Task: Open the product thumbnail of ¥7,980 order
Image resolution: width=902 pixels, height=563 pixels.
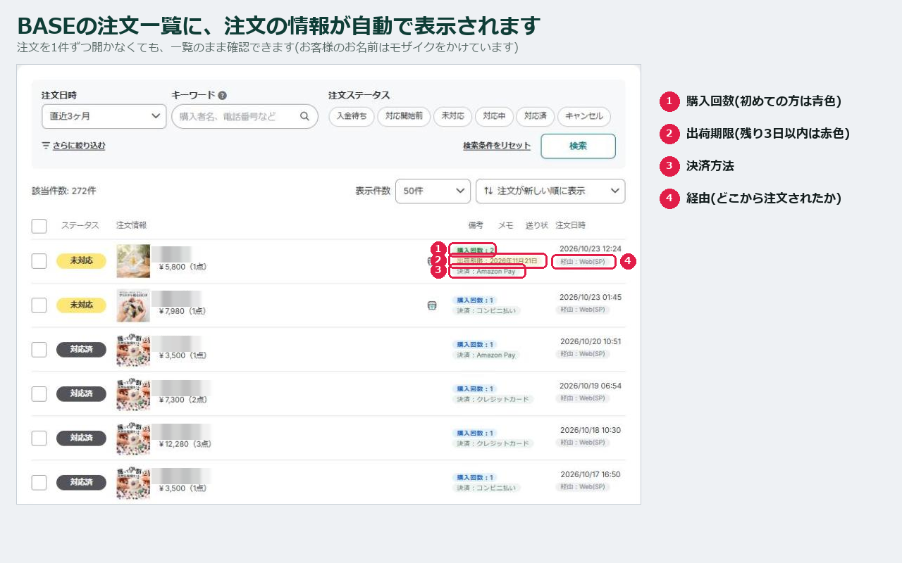Action: click(x=133, y=305)
